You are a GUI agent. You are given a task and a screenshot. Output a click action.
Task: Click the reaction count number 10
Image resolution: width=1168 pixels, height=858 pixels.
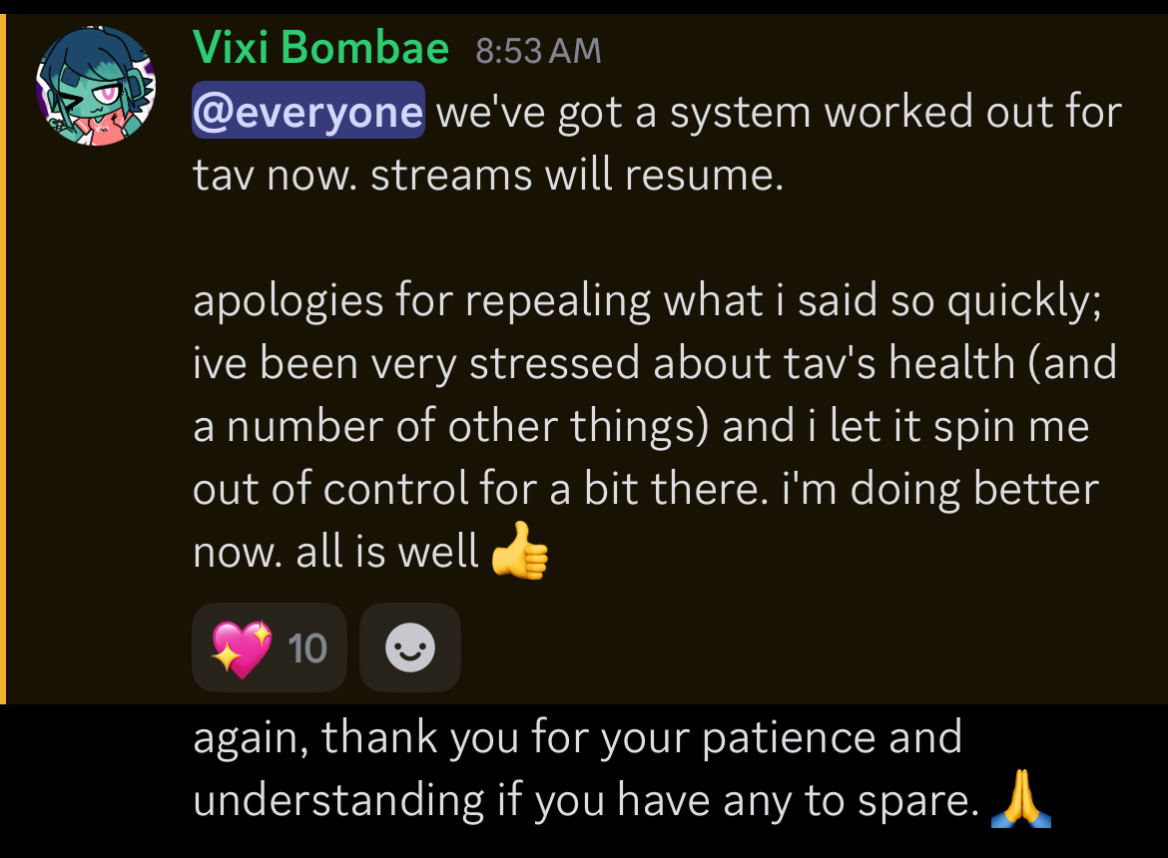306,648
